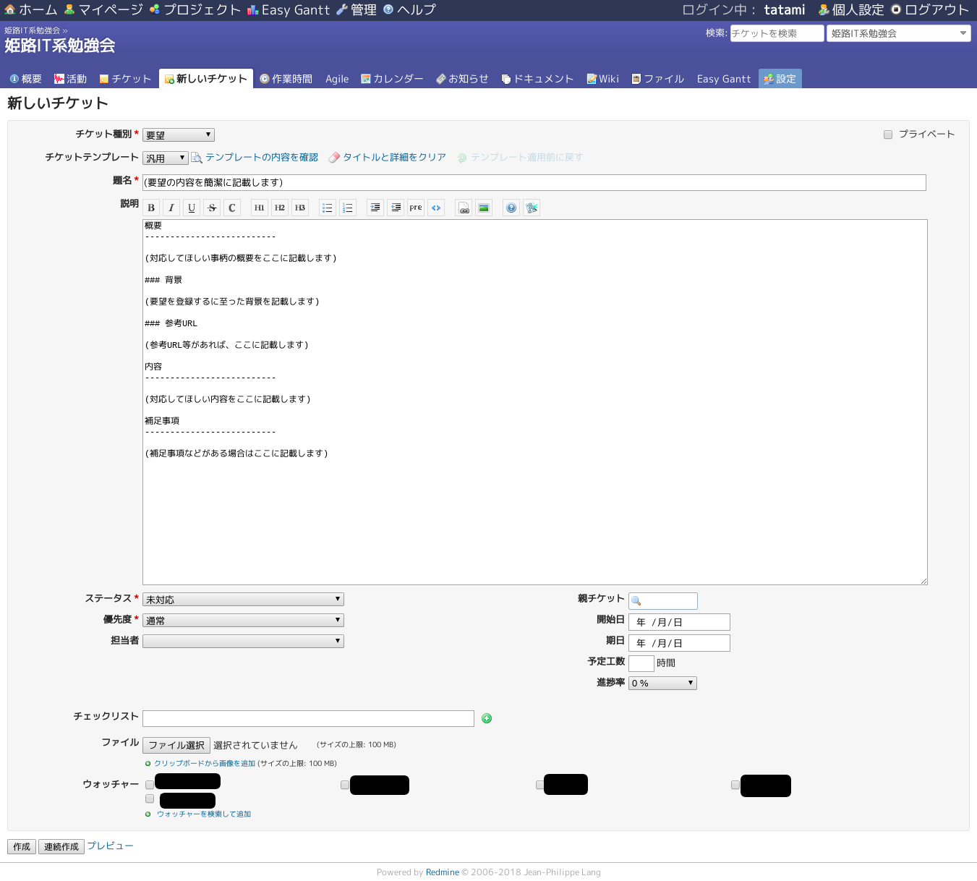Insert an H1 heading via the toolbar
Image resolution: width=977 pixels, height=881 pixels.
pos(259,208)
